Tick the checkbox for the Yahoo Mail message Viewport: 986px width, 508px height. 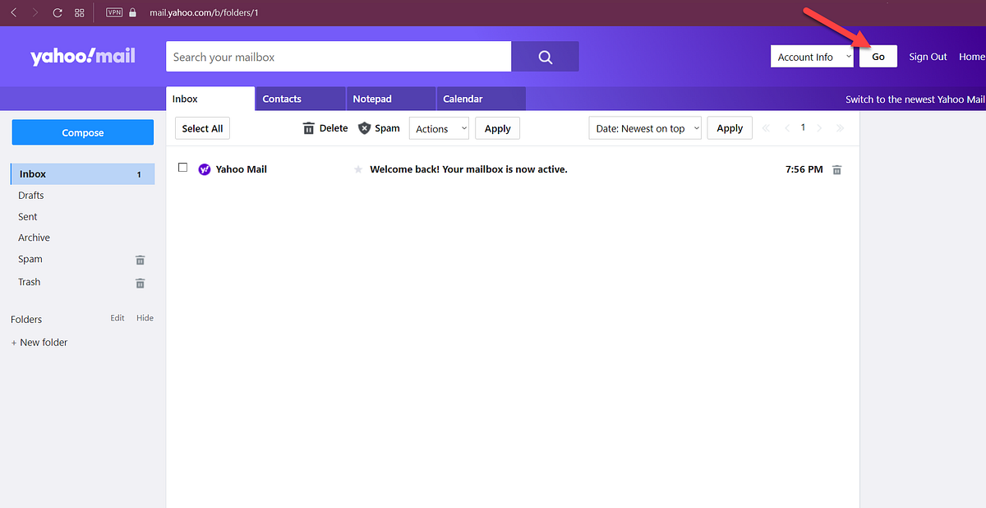(x=183, y=168)
